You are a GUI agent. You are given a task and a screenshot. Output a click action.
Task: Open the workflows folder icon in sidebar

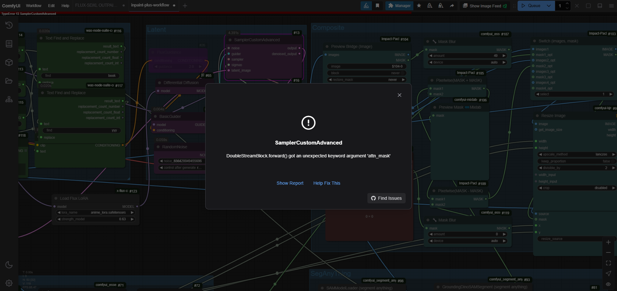click(9, 81)
